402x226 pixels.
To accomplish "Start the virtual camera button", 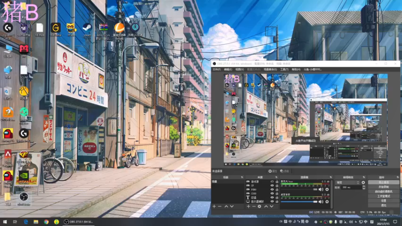I will pos(383,191).
